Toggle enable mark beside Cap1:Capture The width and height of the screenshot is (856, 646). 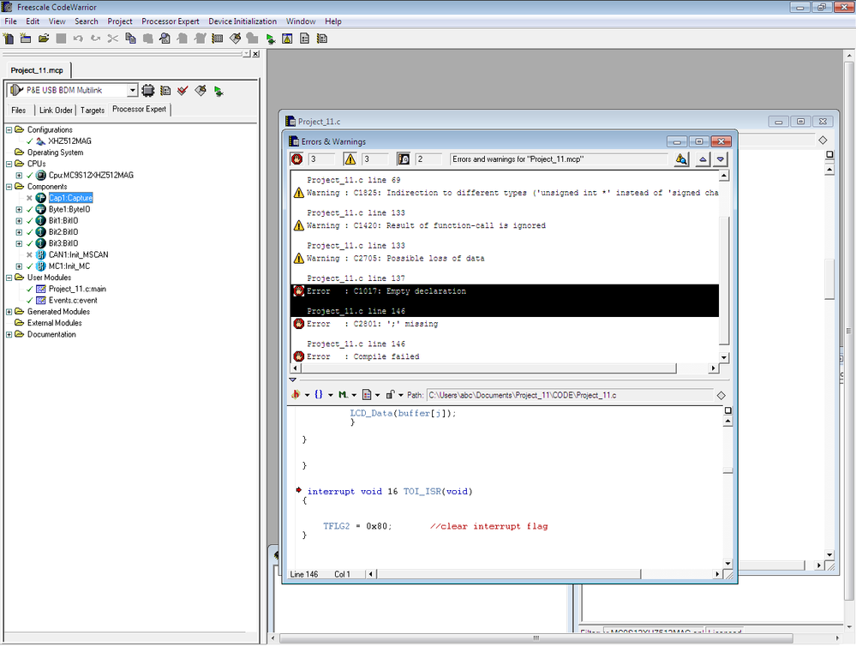pos(29,198)
